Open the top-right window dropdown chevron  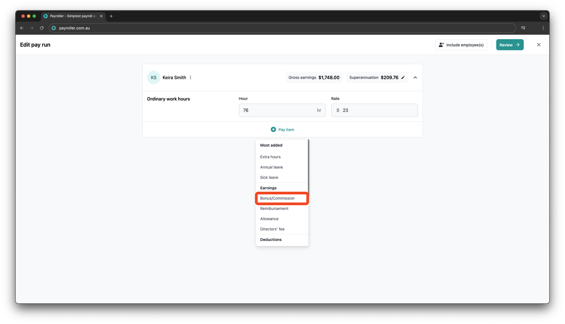(x=543, y=16)
